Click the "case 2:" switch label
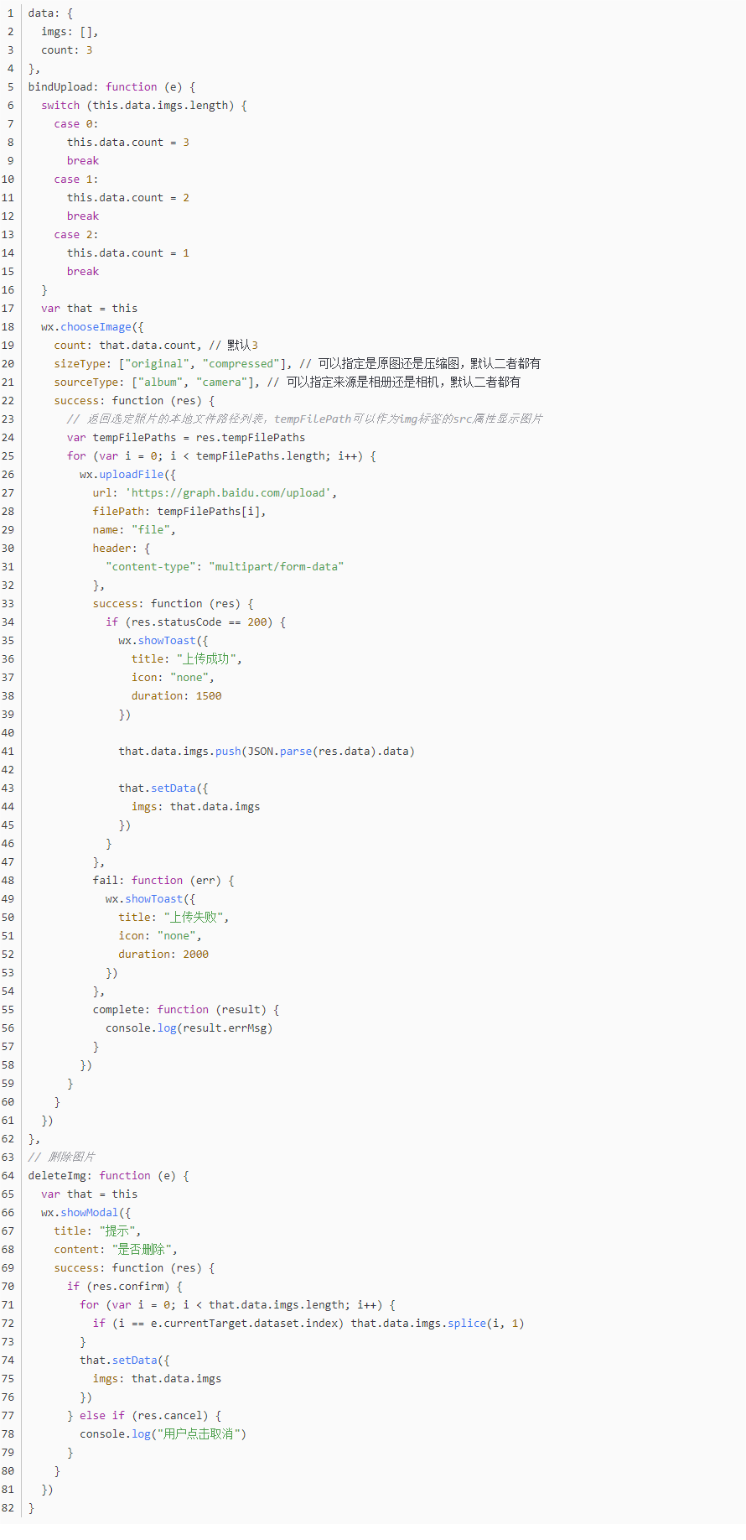Screen dimensions: 746x1540 click(x=75, y=235)
